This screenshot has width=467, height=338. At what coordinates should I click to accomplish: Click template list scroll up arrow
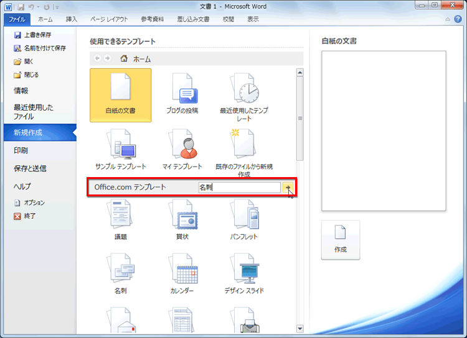click(x=300, y=72)
